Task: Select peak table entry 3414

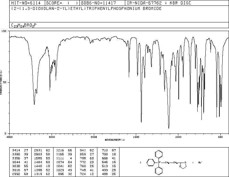Action: tap(16, 150)
